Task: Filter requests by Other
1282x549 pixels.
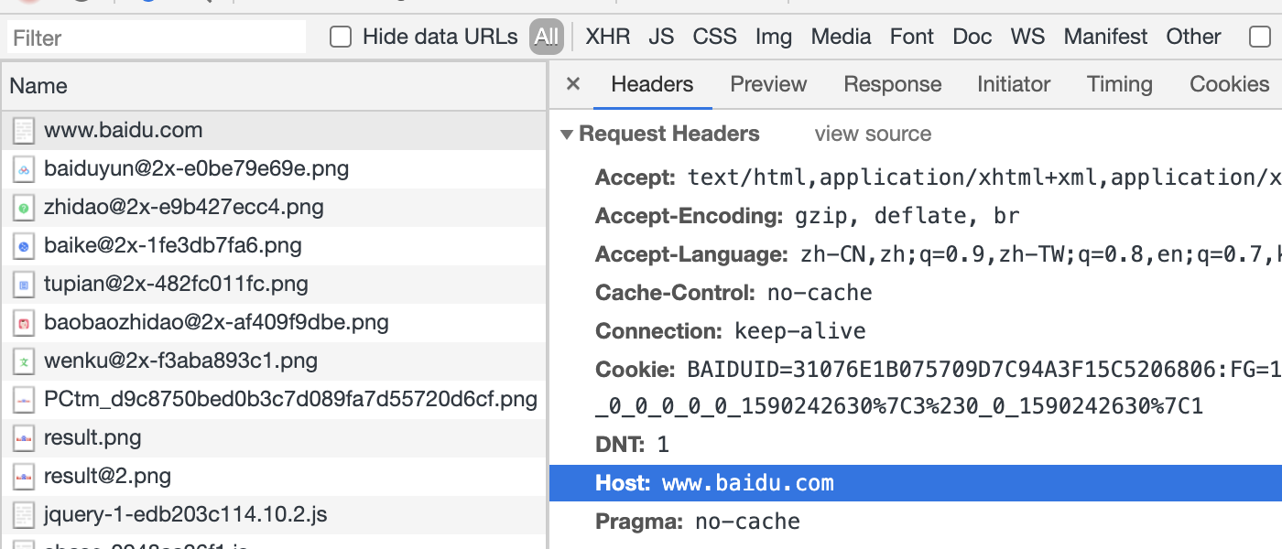Action: (x=1193, y=37)
